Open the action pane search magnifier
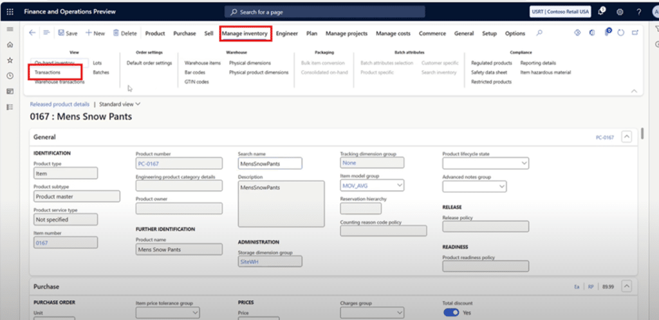659x320 pixels. click(x=540, y=33)
